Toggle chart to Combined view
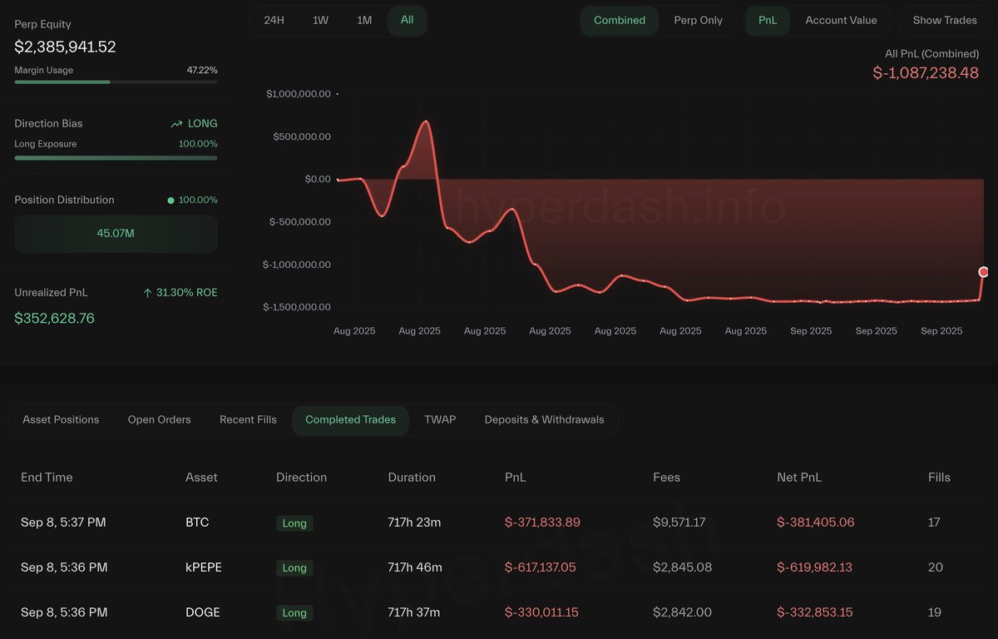The image size is (998, 639). coord(620,20)
